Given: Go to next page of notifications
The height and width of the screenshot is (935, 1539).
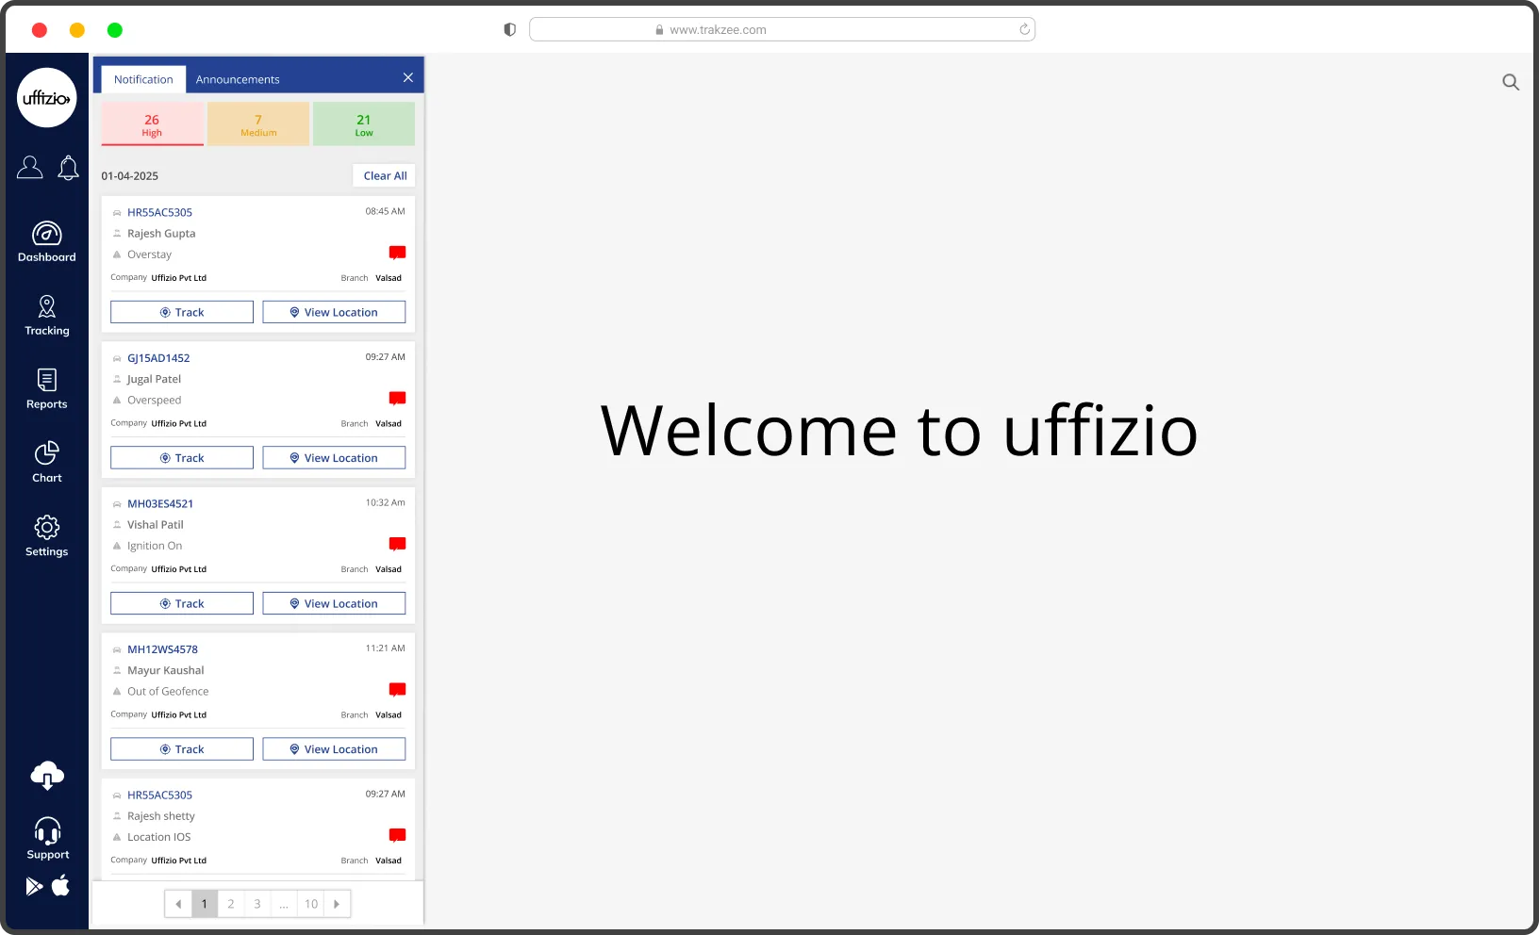Looking at the screenshot, I should (337, 904).
